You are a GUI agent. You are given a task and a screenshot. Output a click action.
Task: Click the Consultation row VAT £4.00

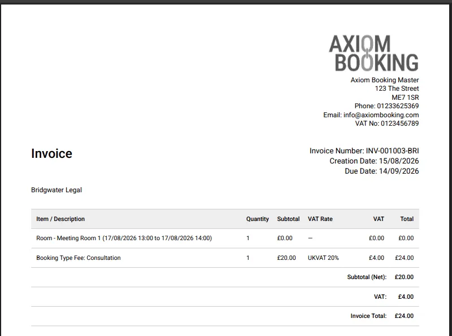click(376, 258)
